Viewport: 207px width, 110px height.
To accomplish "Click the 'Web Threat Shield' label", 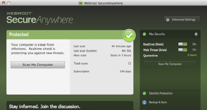I will pyautogui.click(x=155, y=50).
